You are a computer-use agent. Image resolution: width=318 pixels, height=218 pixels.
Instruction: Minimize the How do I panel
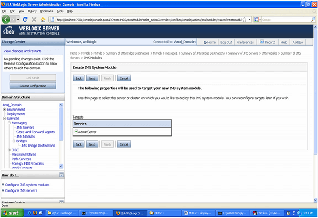click(x=61, y=175)
